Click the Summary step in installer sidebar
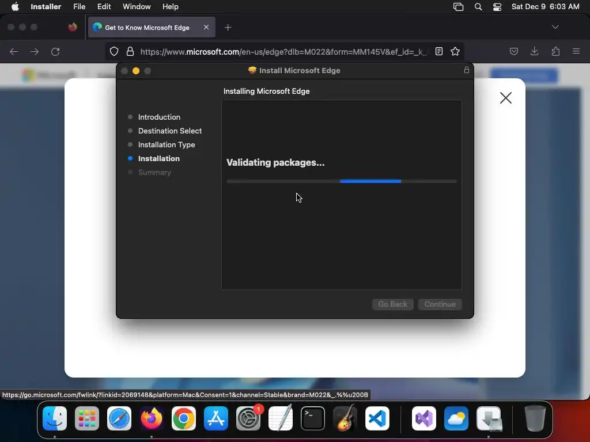The image size is (590, 442). point(154,172)
